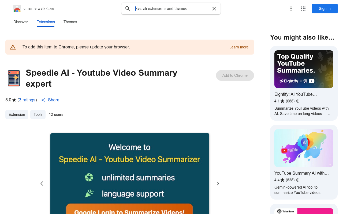Screen dimensions: 343x214
Task: Click the update your browser message
Action: click(x=76, y=47)
